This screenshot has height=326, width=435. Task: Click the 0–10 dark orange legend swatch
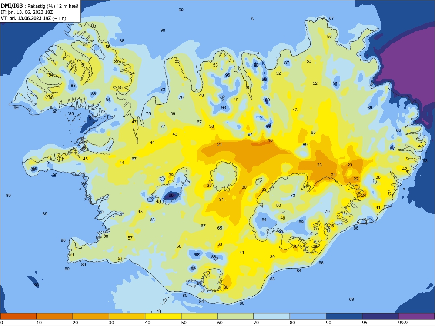[x=18, y=316]
